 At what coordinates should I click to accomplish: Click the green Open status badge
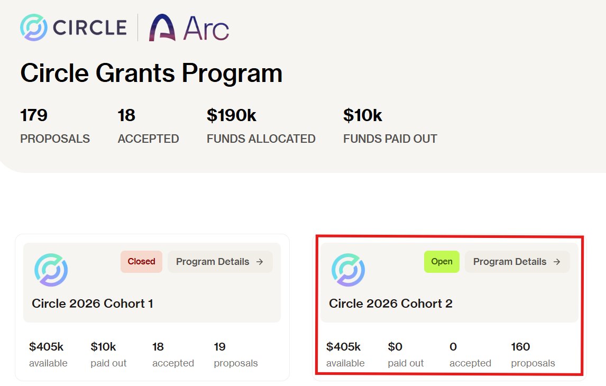(x=442, y=262)
